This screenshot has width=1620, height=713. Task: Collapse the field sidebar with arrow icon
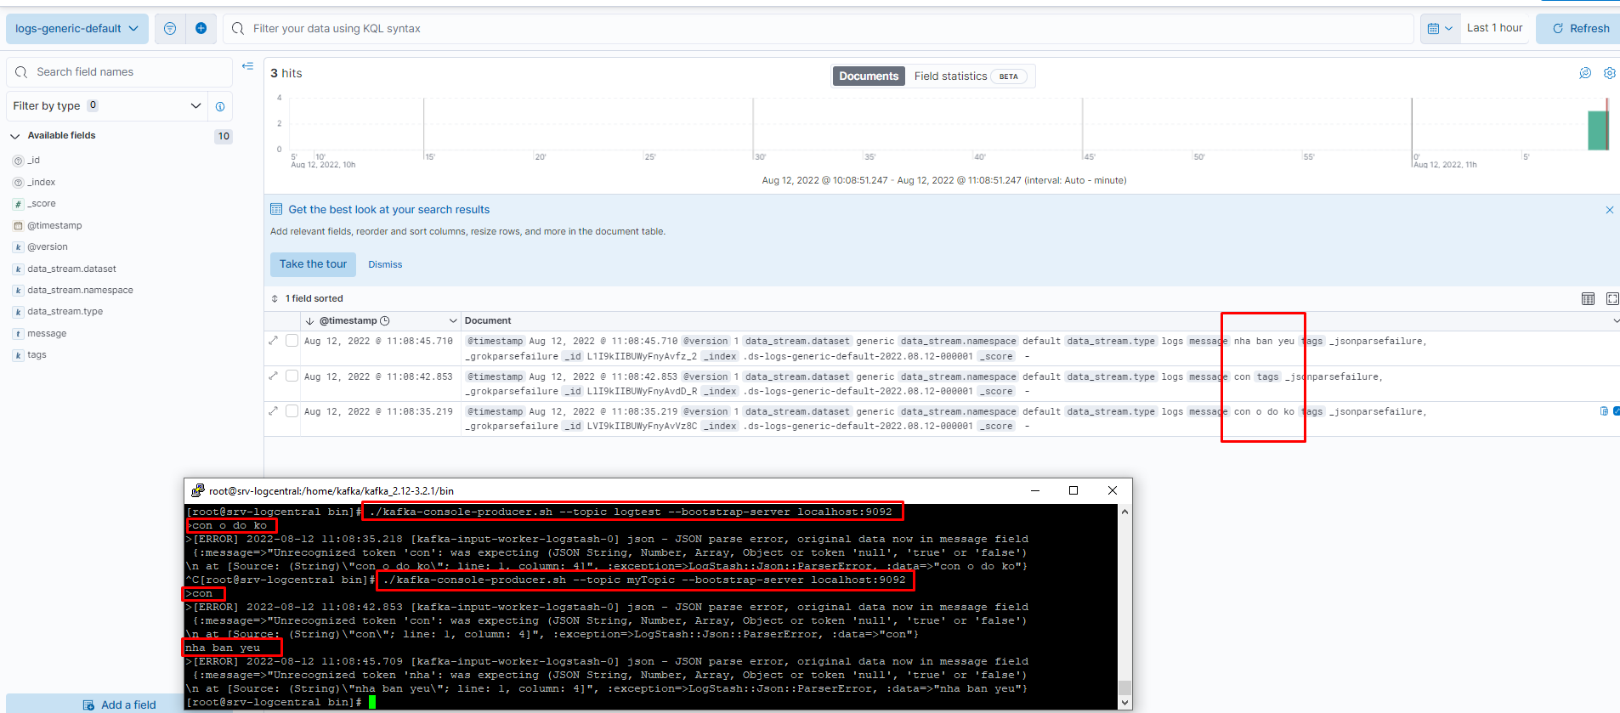point(248,65)
